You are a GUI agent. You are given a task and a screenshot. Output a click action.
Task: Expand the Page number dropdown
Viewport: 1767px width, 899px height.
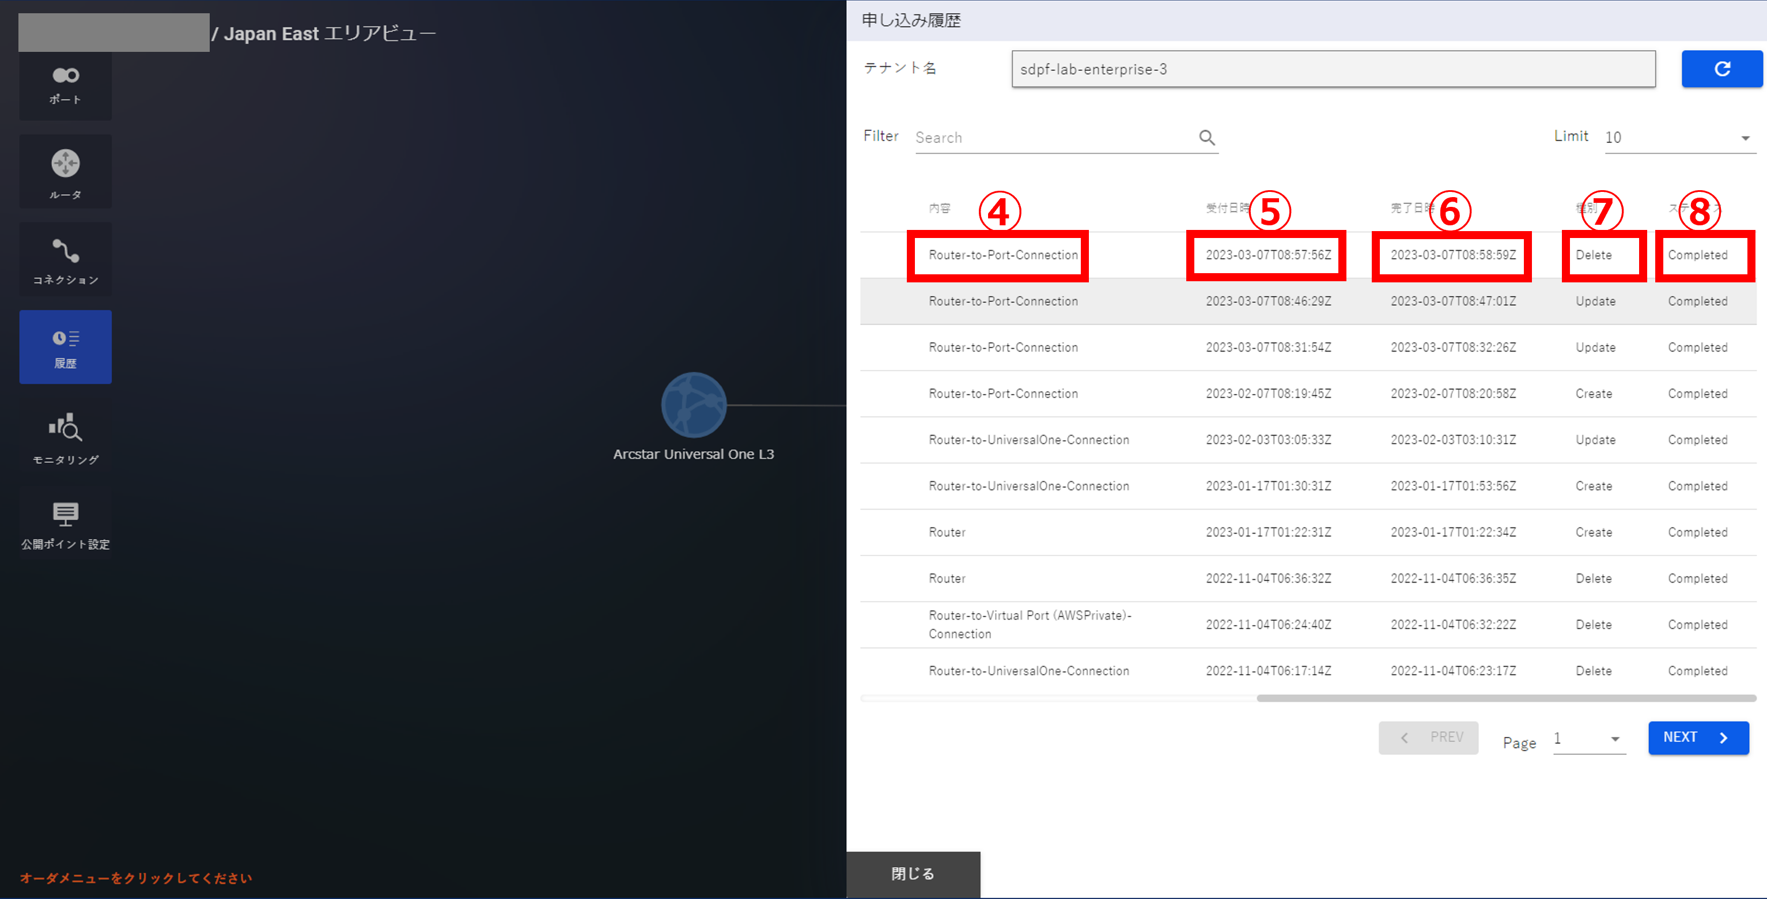tap(1588, 738)
